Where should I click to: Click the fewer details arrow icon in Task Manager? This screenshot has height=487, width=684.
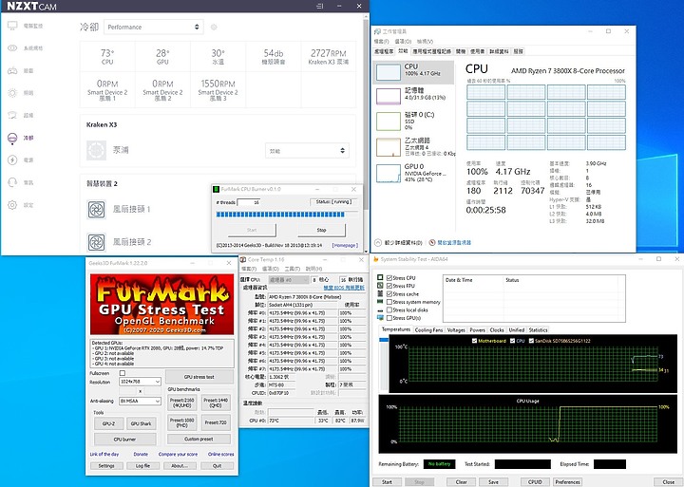pyautogui.click(x=378, y=242)
